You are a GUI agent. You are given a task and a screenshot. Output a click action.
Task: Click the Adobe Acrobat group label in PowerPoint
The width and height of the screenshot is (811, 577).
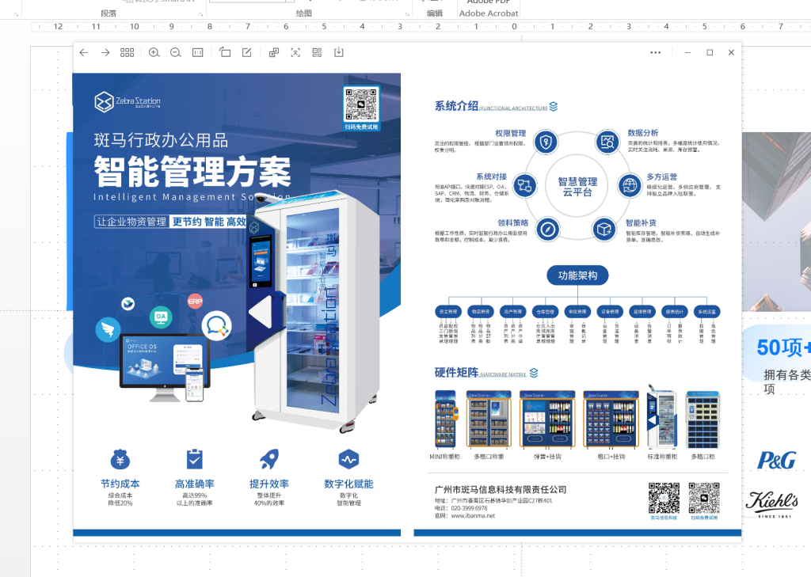pyautogui.click(x=489, y=13)
